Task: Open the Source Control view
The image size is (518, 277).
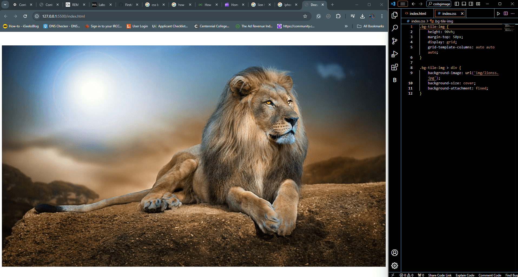Action: tap(395, 41)
